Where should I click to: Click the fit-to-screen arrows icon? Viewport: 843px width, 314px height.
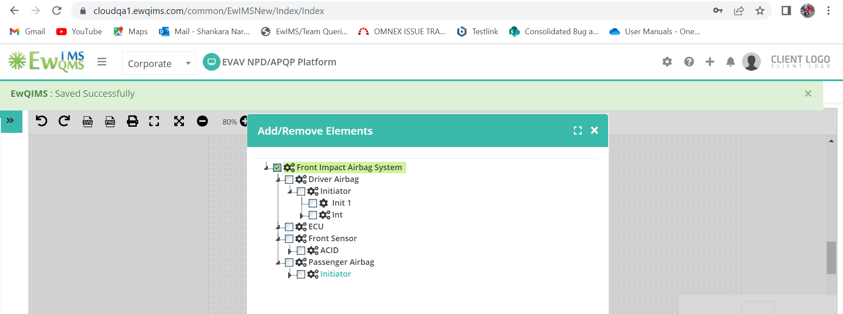tap(179, 121)
